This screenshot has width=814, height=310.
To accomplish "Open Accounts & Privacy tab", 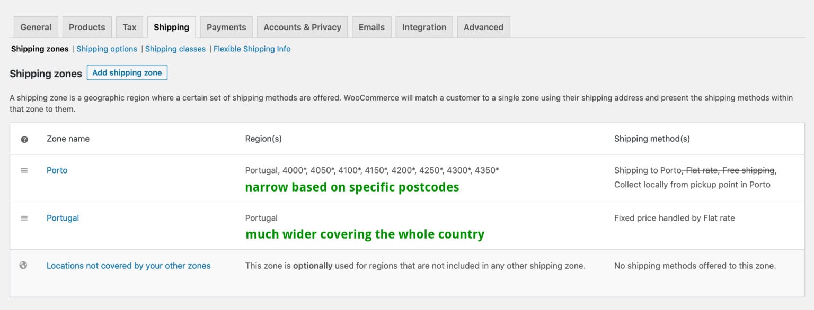I will (302, 27).
